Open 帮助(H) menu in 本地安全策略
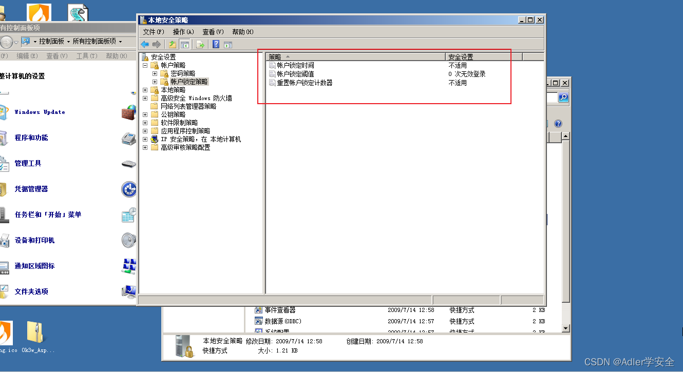 (x=243, y=32)
